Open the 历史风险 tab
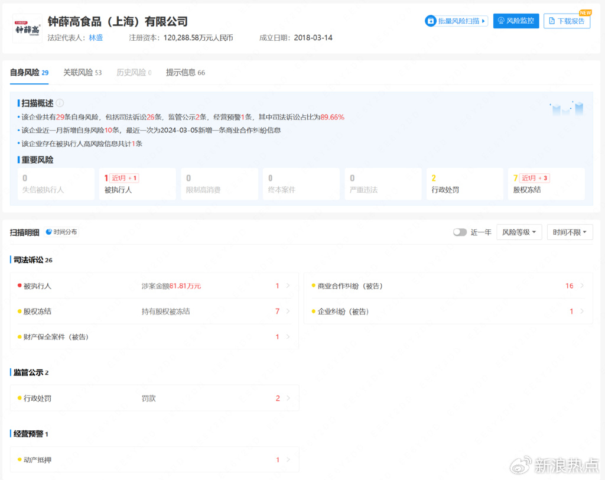605x480 pixels. click(x=134, y=73)
